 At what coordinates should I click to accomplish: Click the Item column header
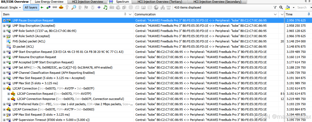tap(67, 14)
